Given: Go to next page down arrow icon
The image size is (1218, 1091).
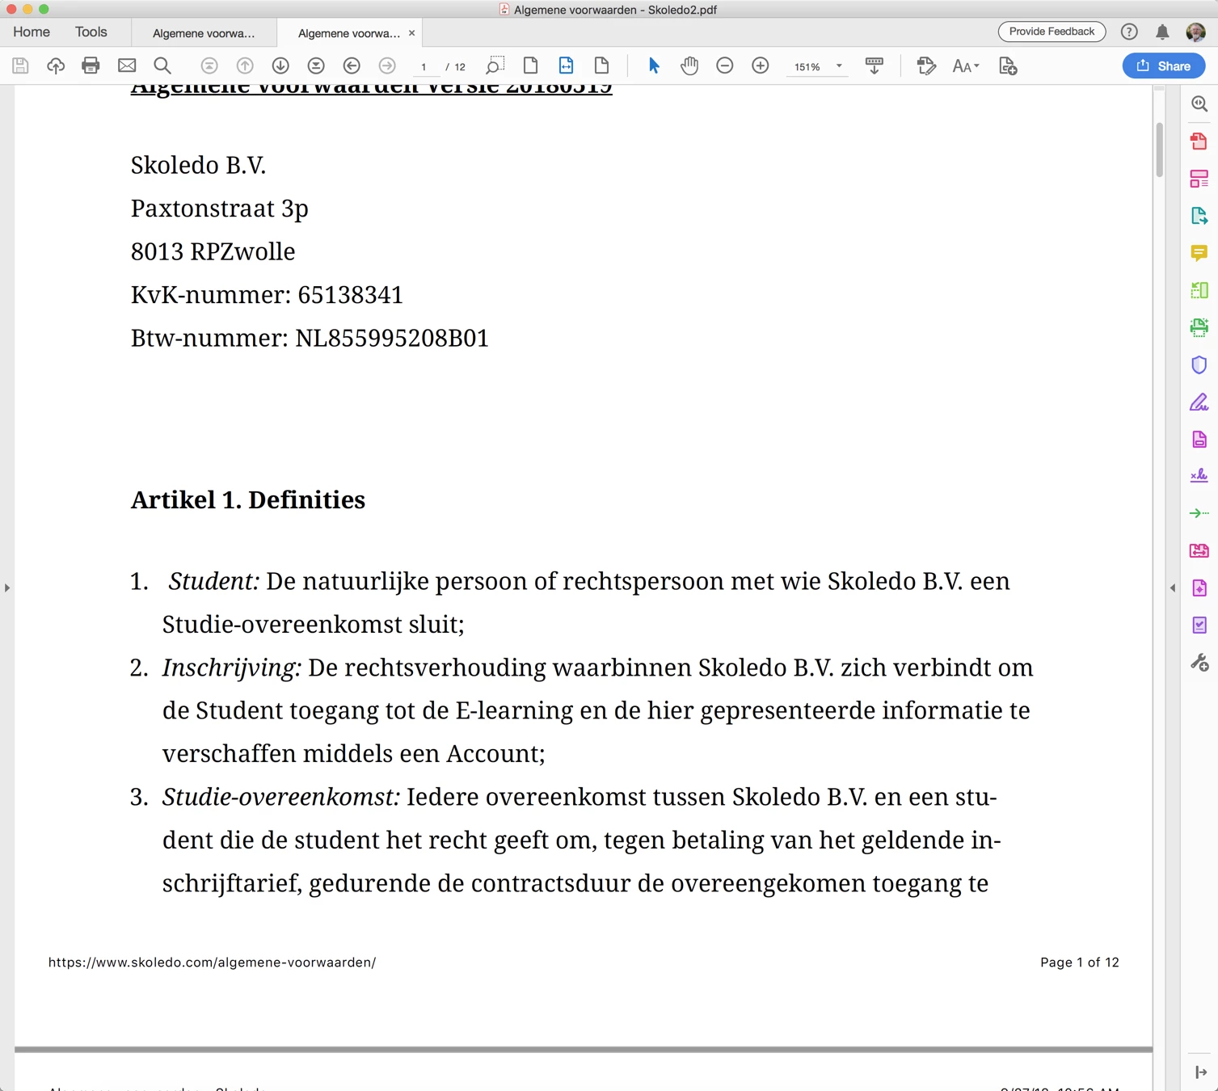Looking at the screenshot, I should point(280,65).
